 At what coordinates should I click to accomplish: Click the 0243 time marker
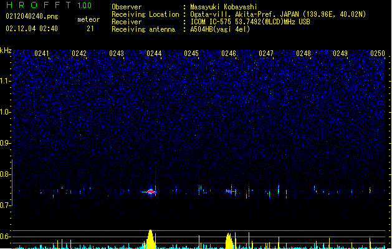(117, 54)
